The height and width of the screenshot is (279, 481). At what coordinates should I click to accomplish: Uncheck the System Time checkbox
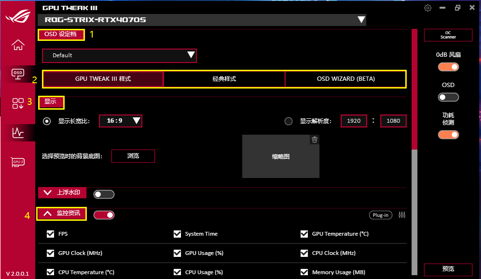178,234
